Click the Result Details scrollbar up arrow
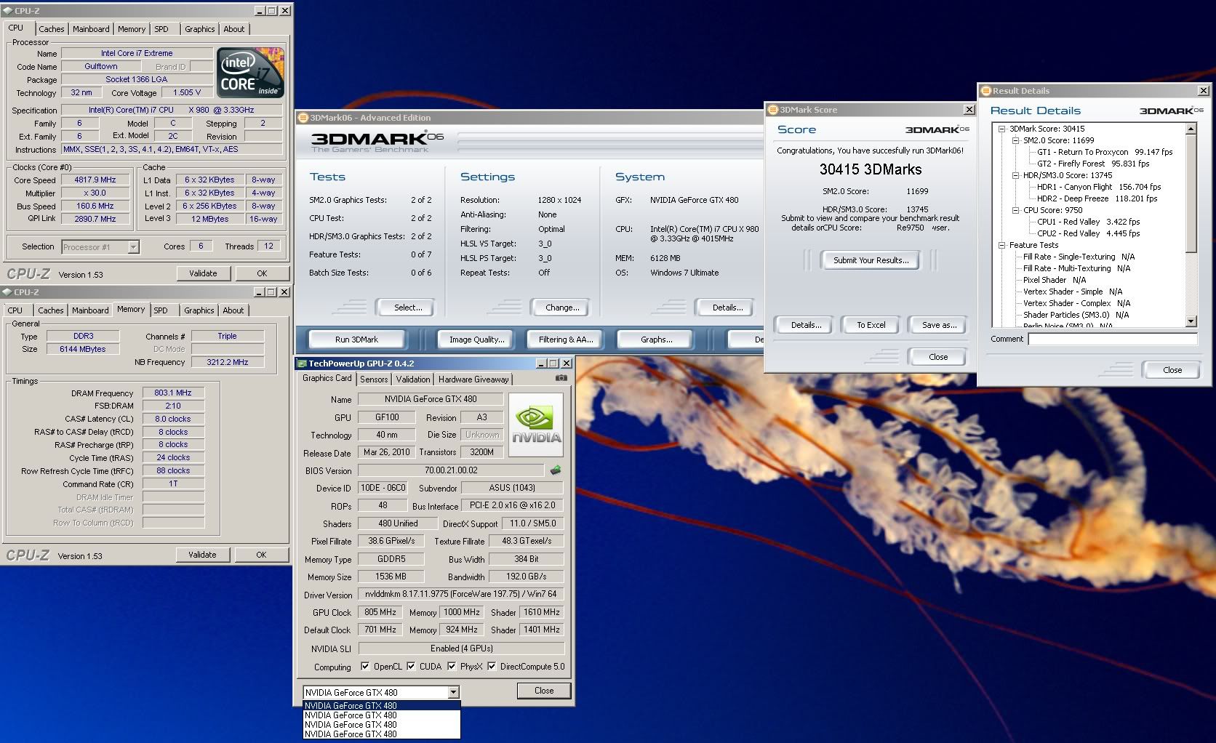The image size is (1216, 743). tap(1191, 129)
